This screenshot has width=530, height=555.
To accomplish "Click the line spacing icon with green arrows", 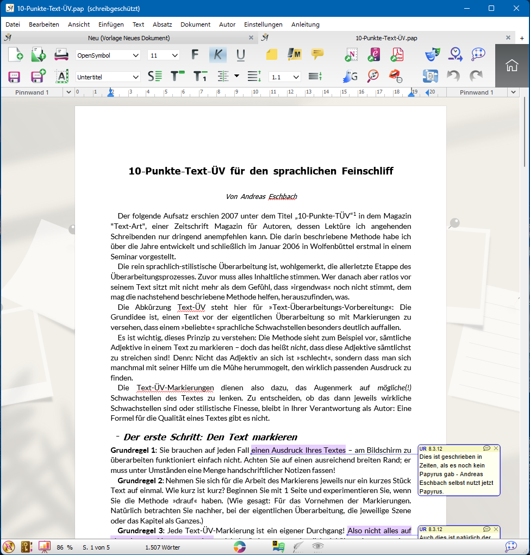I will pyautogui.click(x=254, y=77).
